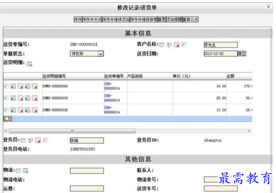This screenshot has width=276, height=193.
Task: Open customer selection list icon beside 客户名称
Action: click(x=161, y=45)
